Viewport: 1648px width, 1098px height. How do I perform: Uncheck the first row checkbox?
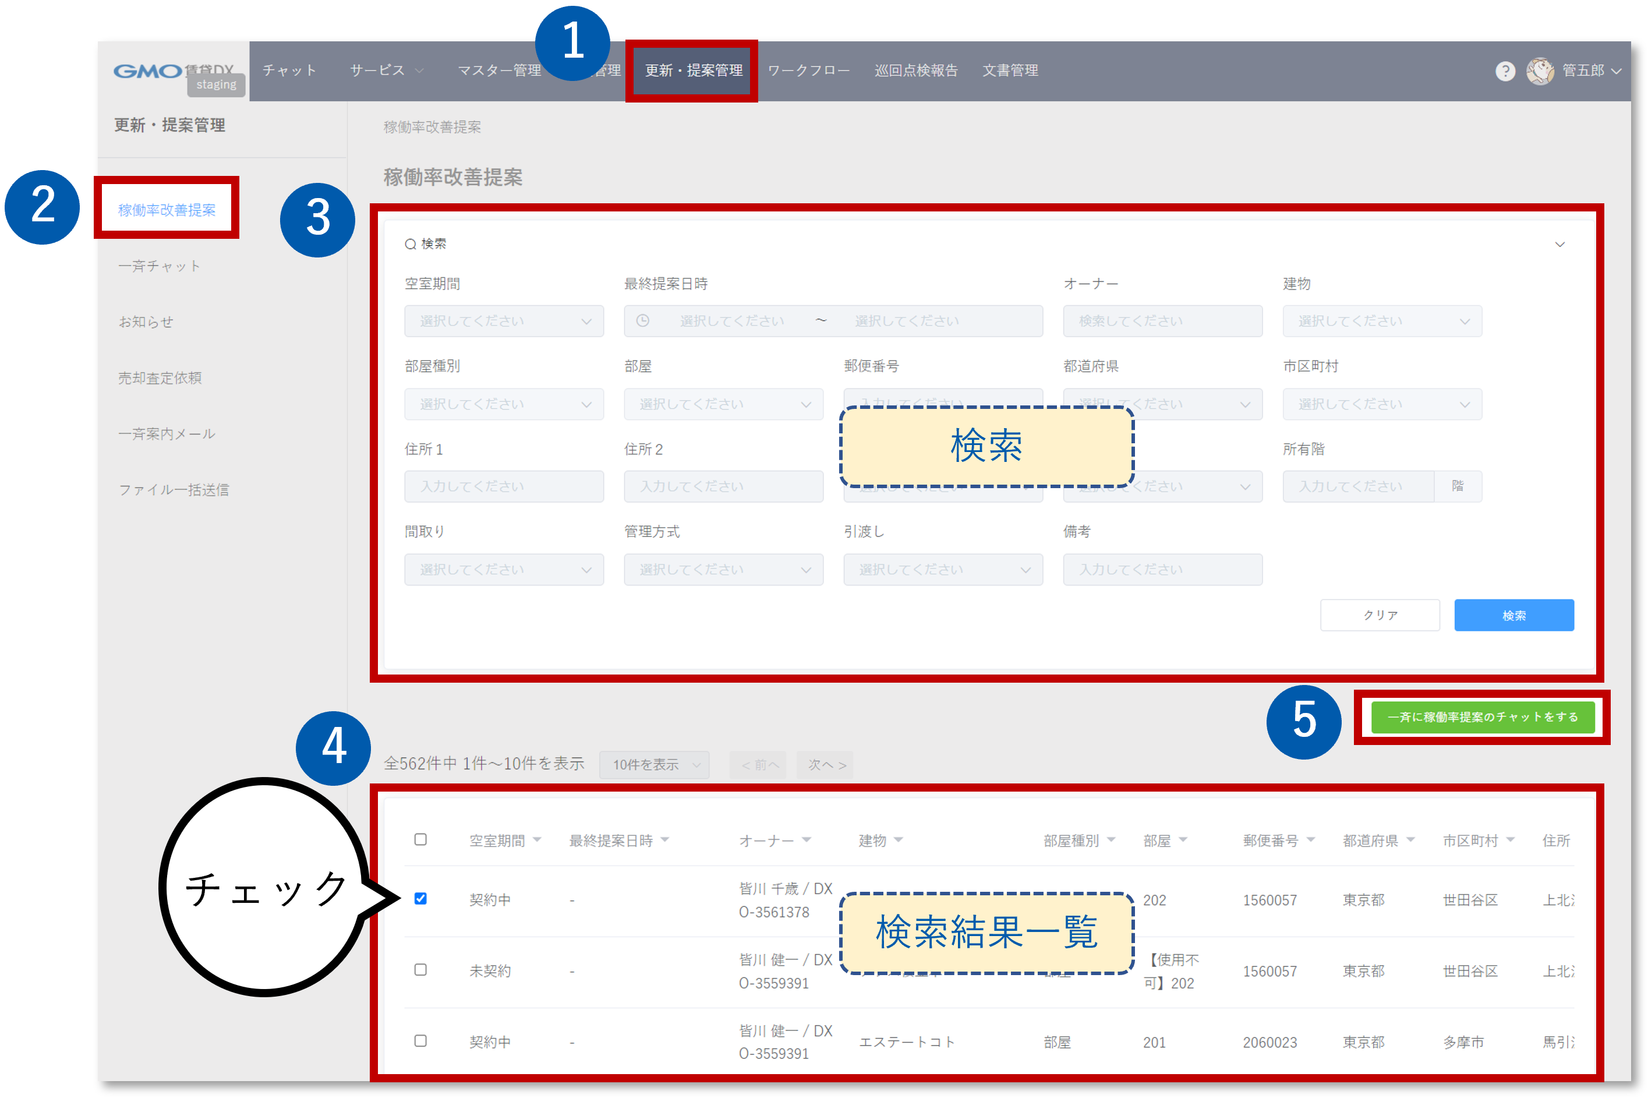coord(420,898)
